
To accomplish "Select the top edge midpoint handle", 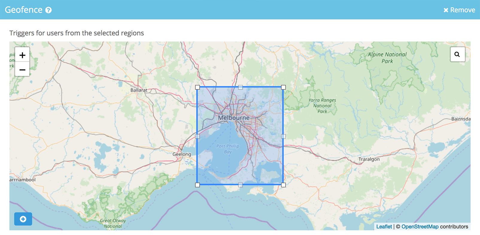I will click(240, 87).
